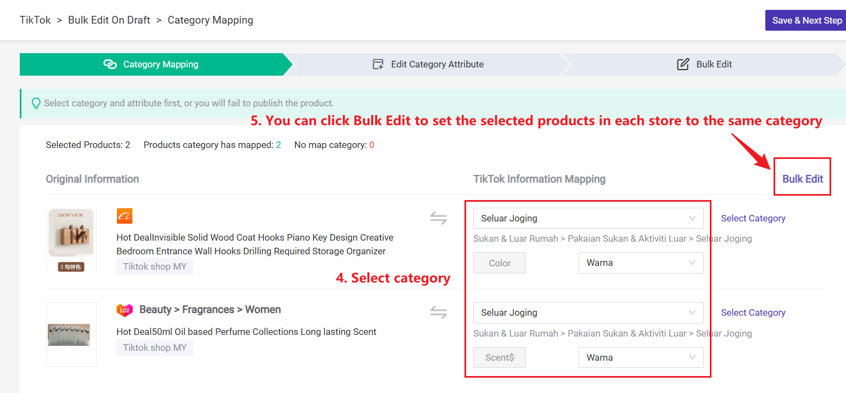Open the Warna dropdown next to Color
Image resolution: width=846 pixels, height=393 pixels.
[x=641, y=263]
